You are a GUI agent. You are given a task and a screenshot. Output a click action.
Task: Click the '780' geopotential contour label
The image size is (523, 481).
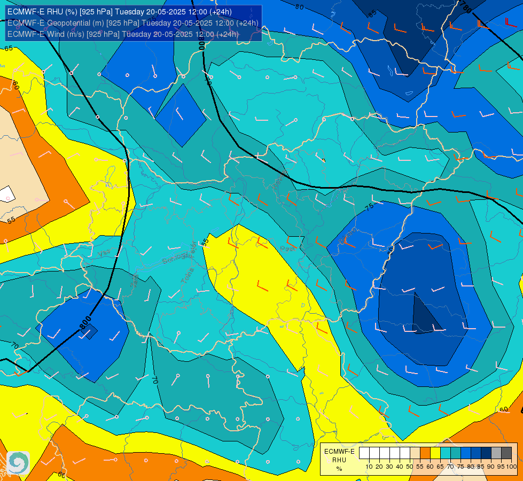[465, 7]
